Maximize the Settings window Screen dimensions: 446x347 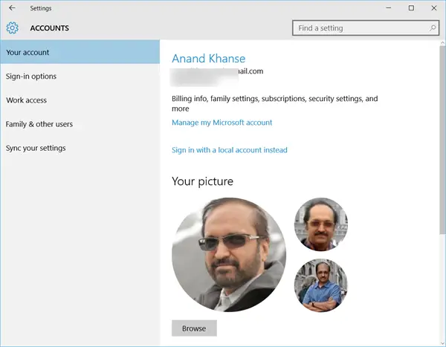pos(411,8)
